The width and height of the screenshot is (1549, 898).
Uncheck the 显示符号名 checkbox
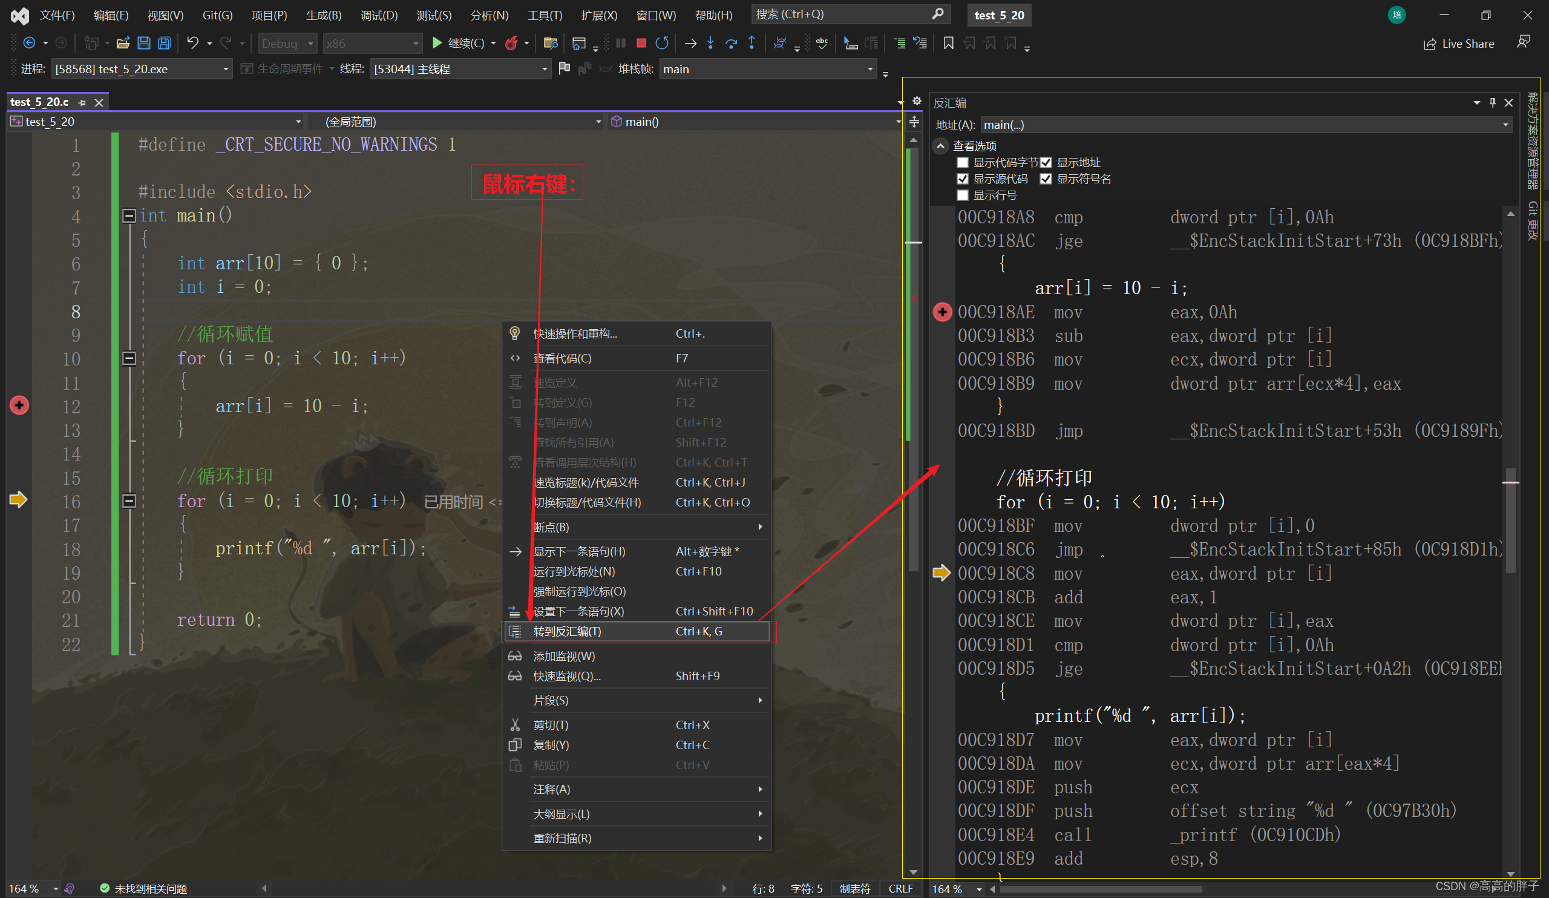click(1046, 179)
